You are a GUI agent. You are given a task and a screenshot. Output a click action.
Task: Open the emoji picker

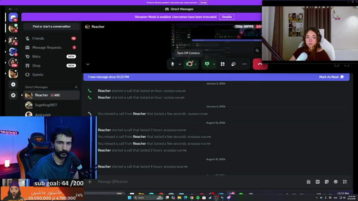tap(336, 182)
